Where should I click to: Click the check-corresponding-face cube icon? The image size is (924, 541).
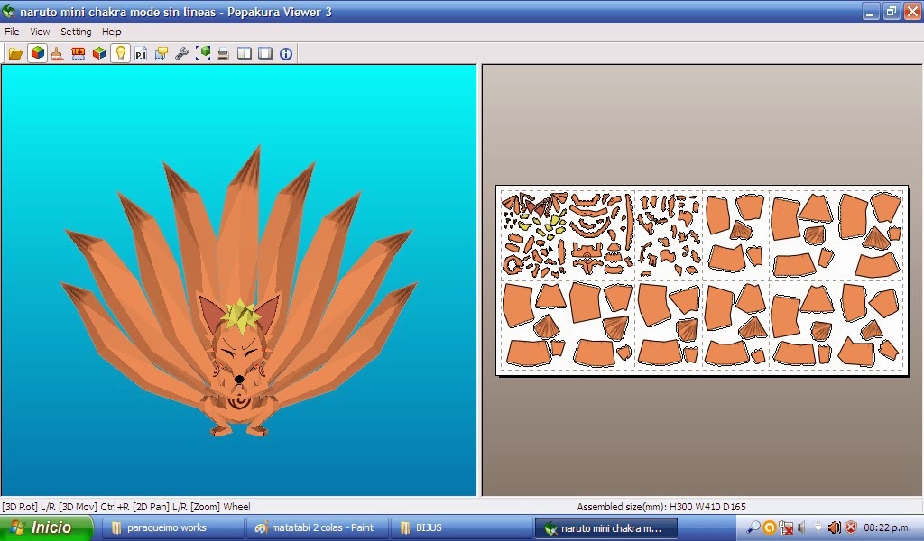click(x=202, y=53)
